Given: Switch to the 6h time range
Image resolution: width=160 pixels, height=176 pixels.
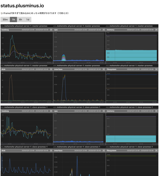Looking at the screenshot, I should tap(20, 20).
